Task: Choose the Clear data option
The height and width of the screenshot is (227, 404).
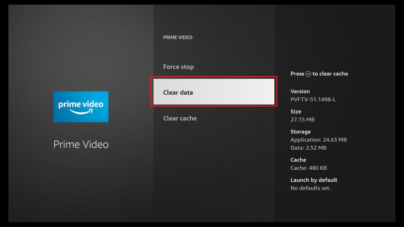Action: (x=214, y=92)
